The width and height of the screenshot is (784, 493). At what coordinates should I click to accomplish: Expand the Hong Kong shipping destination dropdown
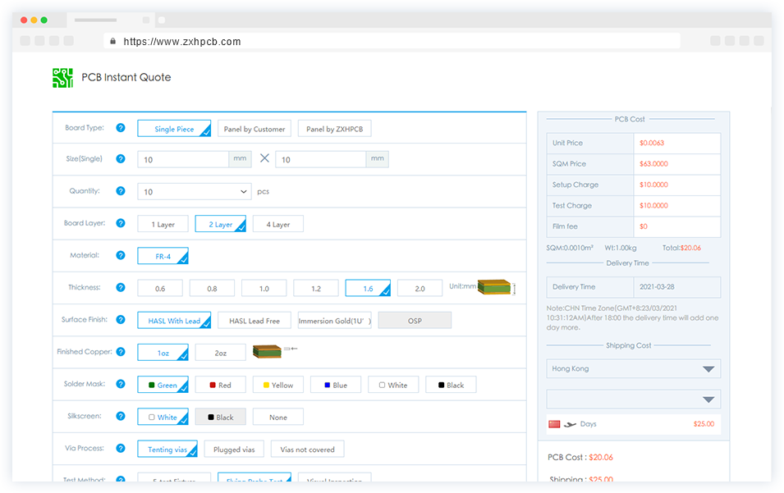[x=634, y=368]
